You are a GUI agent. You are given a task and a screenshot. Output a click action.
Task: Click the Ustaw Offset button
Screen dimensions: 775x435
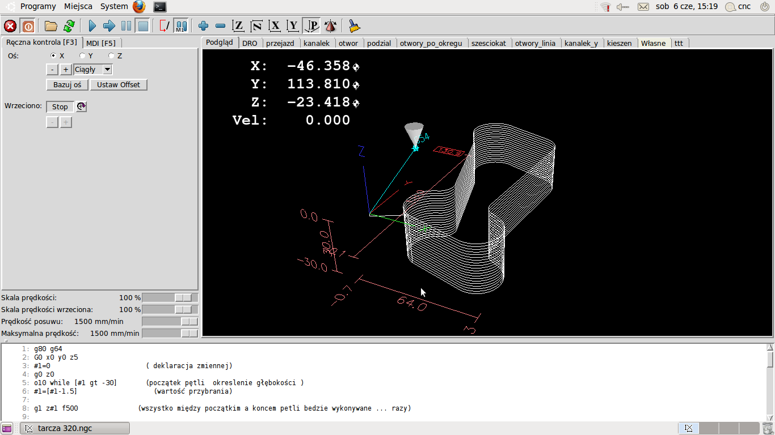click(119, 84)
